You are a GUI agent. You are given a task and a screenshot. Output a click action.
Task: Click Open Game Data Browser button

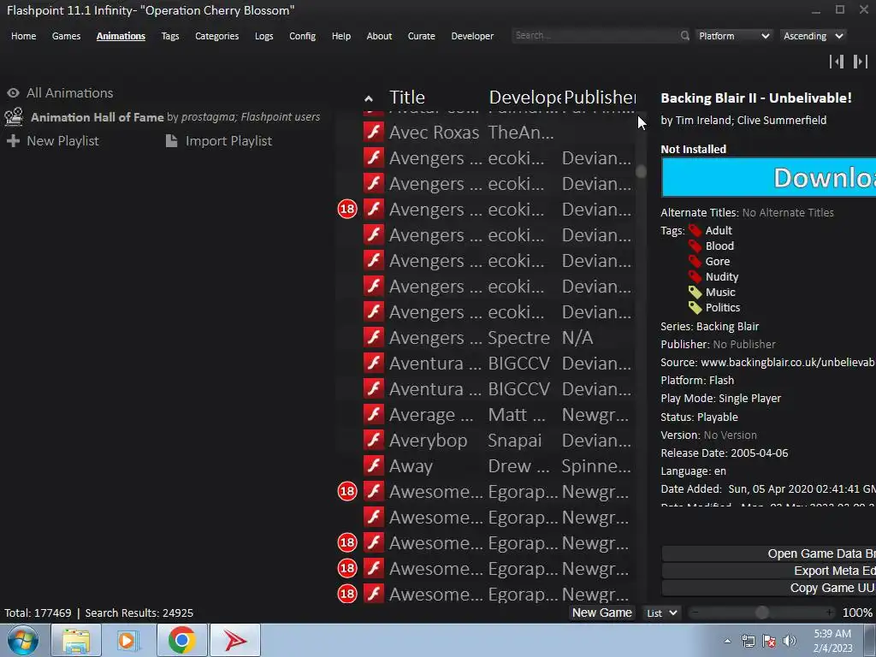click(x=769, y=553)
